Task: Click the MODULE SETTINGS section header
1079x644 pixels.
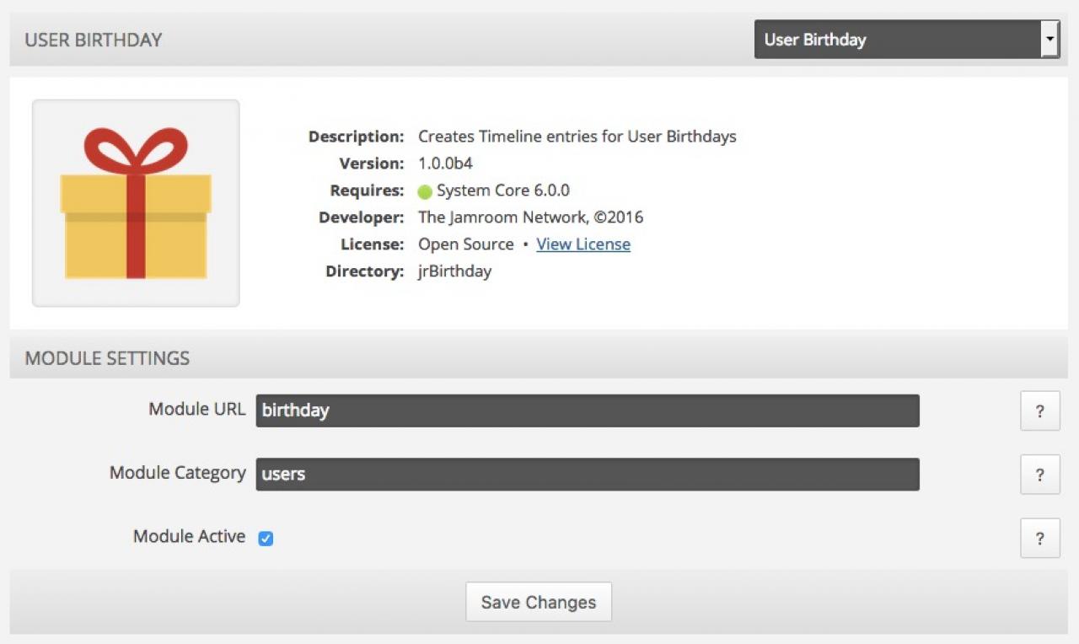Action: coord(107,358)
